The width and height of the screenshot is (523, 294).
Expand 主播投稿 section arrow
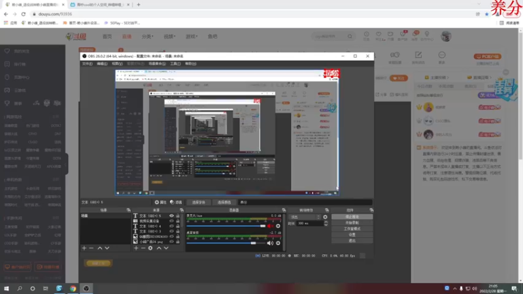click(448, 78)
